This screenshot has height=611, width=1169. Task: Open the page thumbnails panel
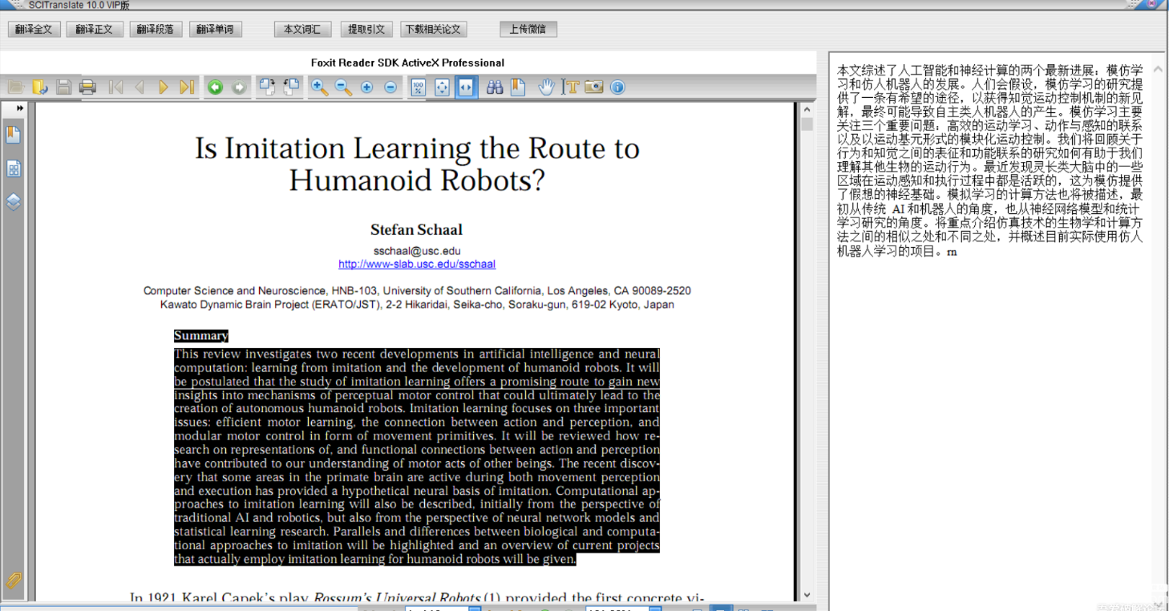tap(14, 168)
